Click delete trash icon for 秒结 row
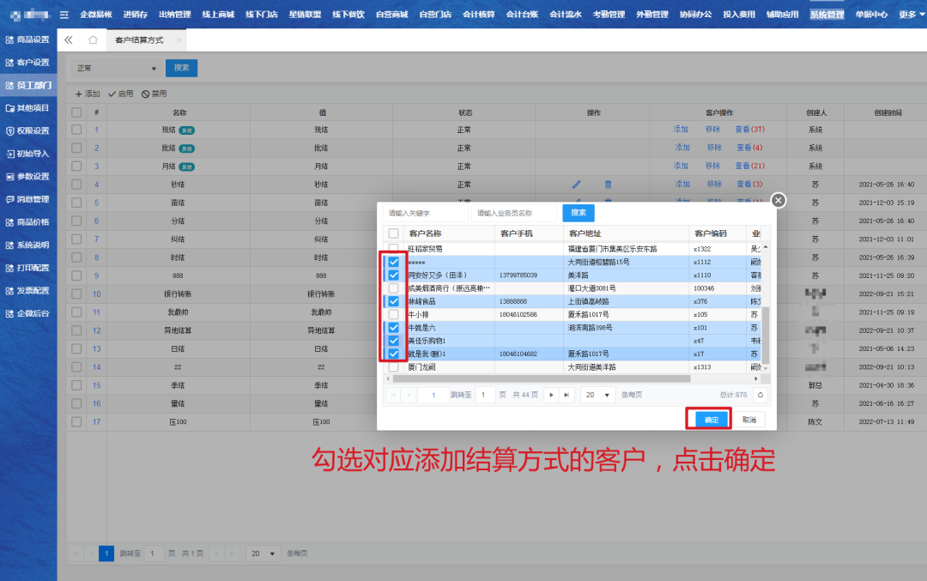The image size is (927, 581). 608,185
